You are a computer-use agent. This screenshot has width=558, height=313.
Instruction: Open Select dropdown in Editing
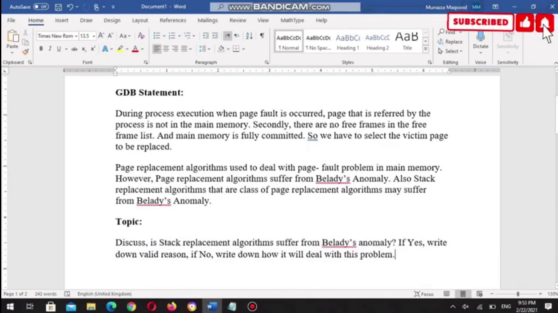point(450,51)
